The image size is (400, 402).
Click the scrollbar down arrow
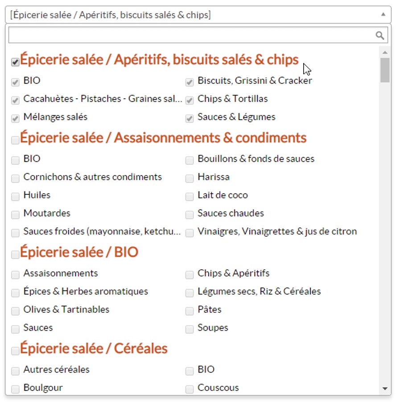pos(385,389)
